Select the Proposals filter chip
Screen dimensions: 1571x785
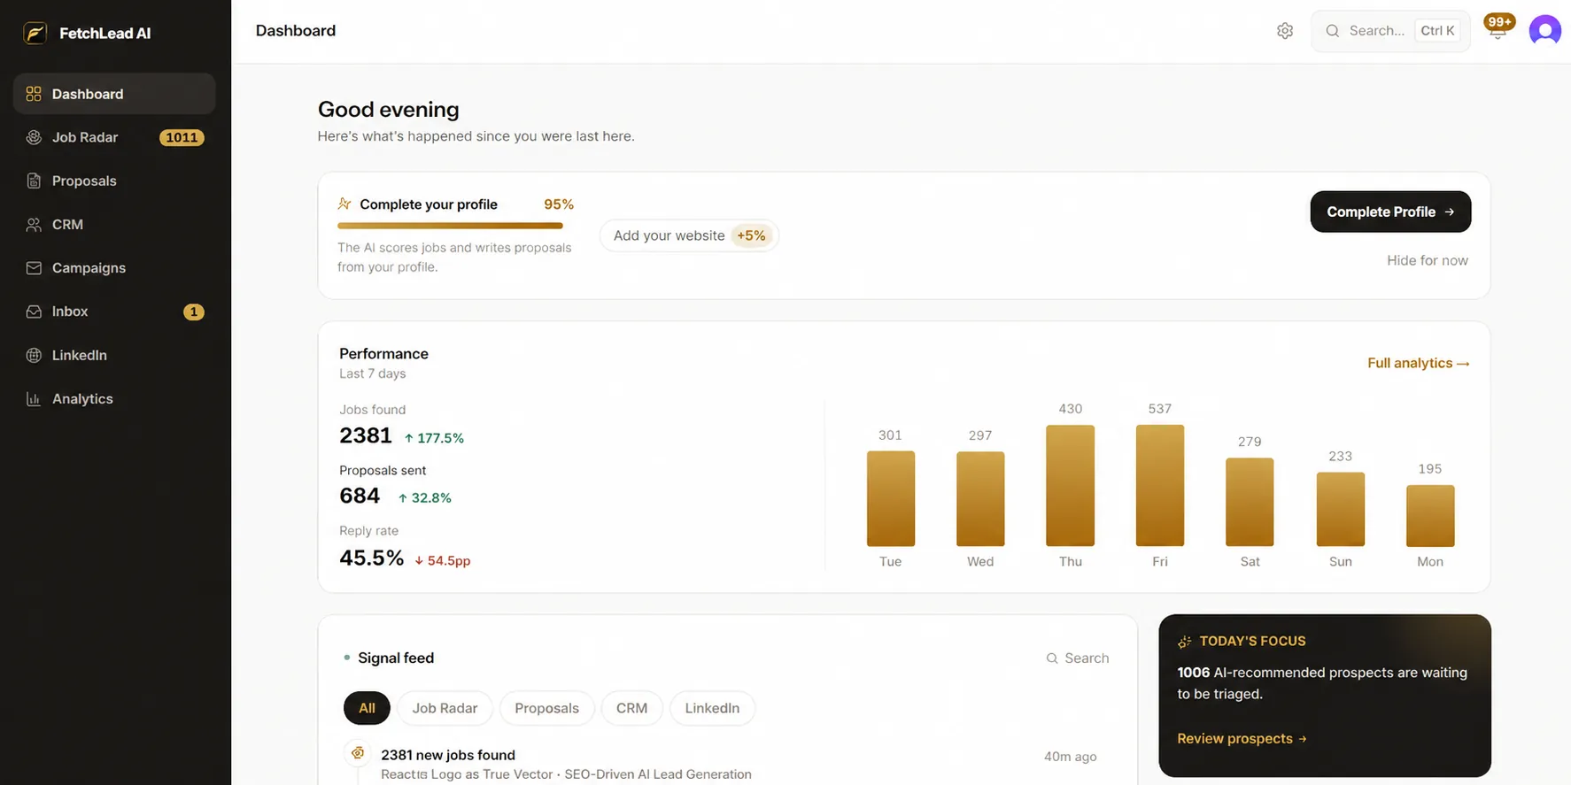[x=546, y=708]
